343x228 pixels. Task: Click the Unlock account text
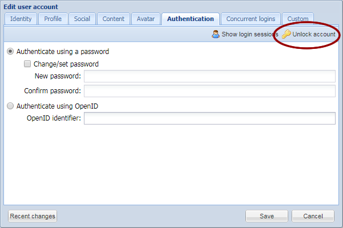coord(314,34)
